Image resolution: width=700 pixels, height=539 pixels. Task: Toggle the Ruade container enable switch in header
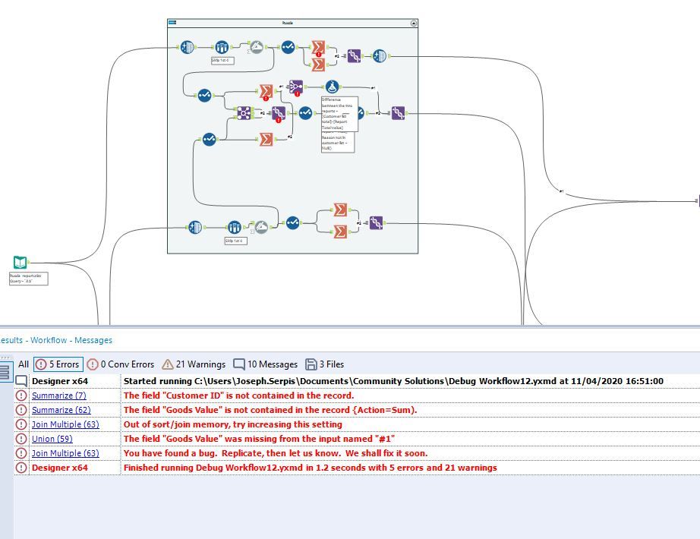(x=172, y=22)
